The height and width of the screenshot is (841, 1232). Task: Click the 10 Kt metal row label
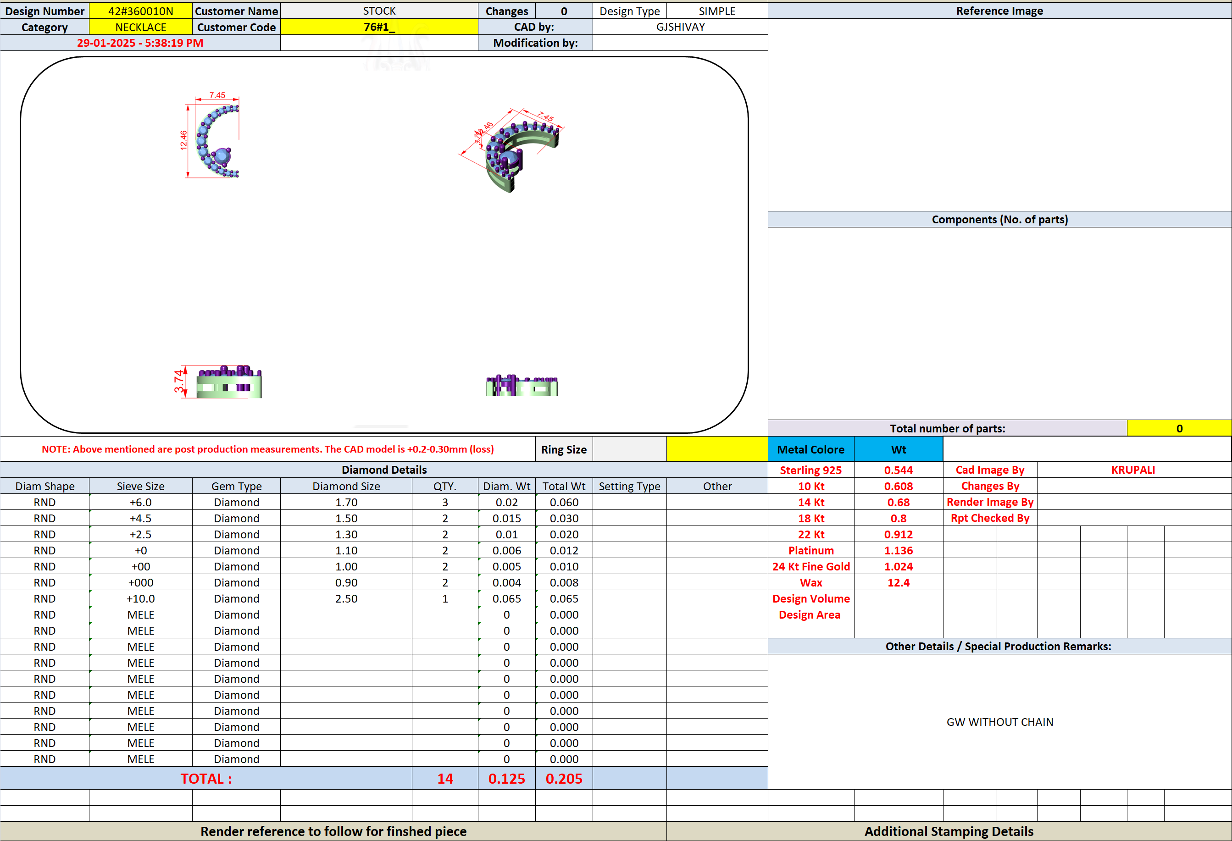pos(810,486)
